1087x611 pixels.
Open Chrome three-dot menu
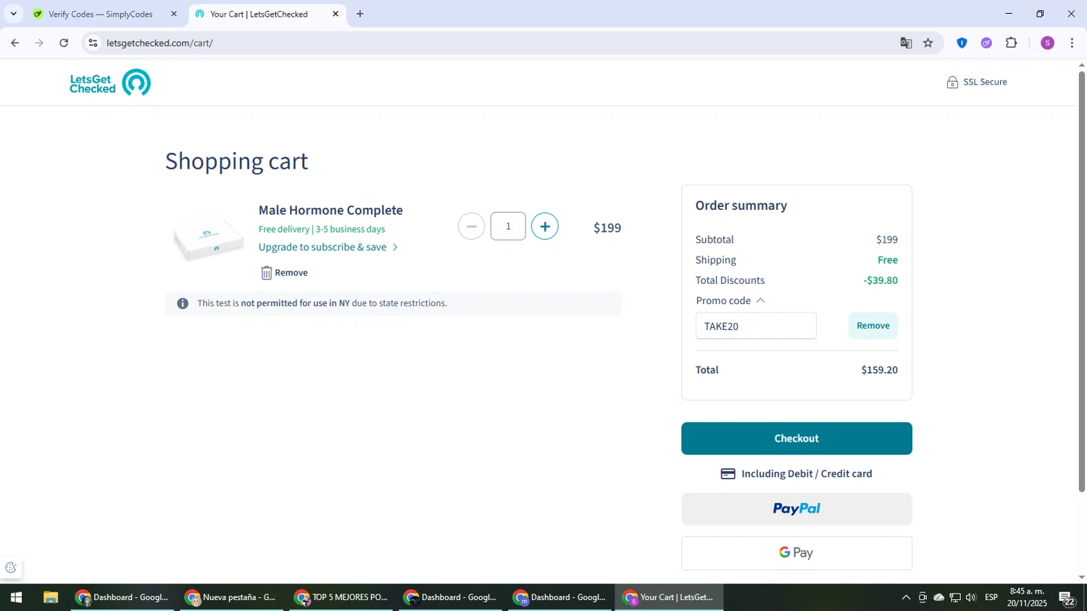pyautogui.click(x=1072, y=43)
